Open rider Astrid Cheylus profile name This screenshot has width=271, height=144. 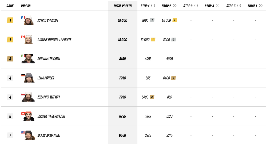[48, 20]
